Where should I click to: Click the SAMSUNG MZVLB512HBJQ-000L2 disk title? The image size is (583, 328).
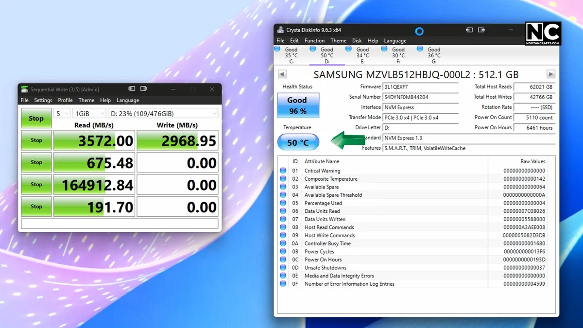[416, 74]
